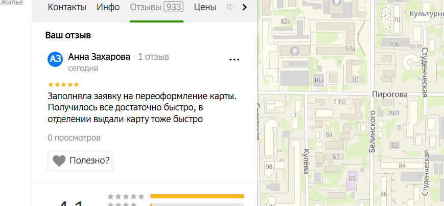This screenshot has height=206, width=444.
Task: Click building 10а on the map
Action: [x=318, y=80]
